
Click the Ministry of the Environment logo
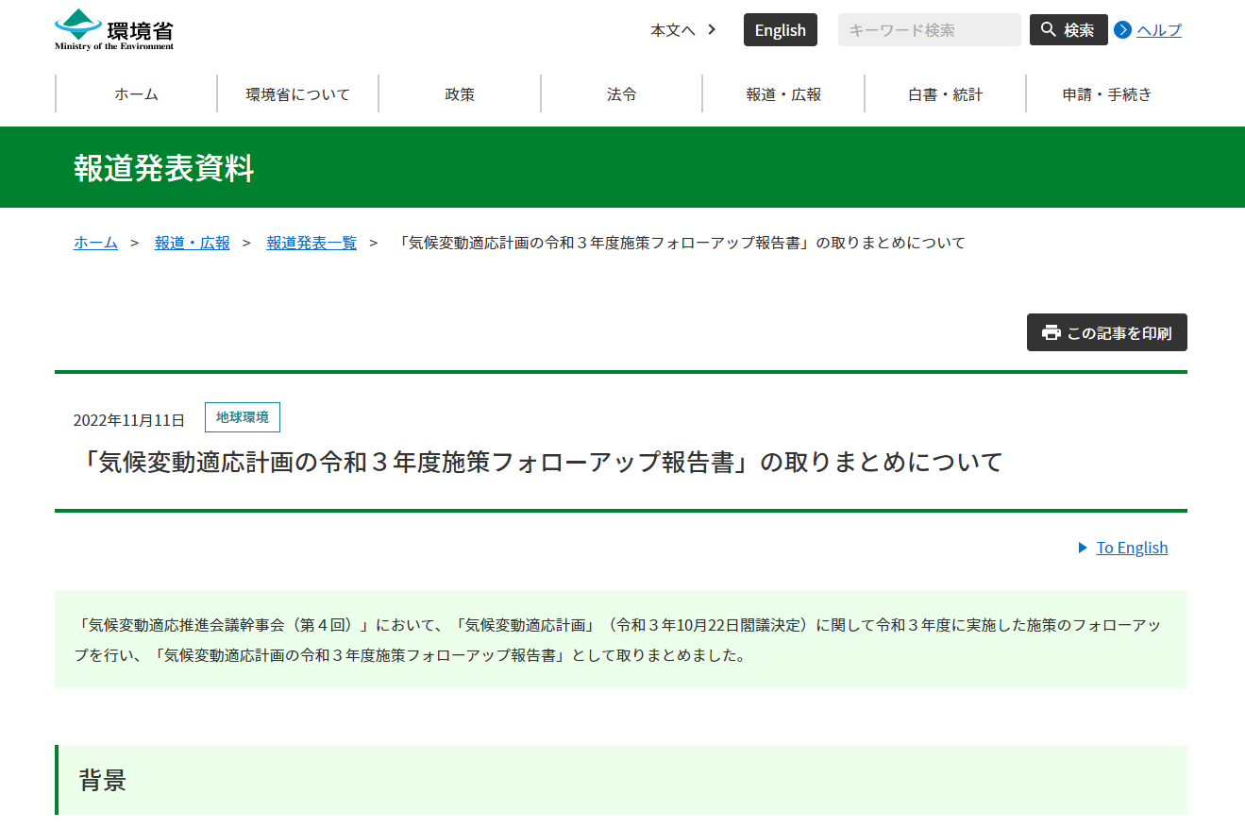114,29
